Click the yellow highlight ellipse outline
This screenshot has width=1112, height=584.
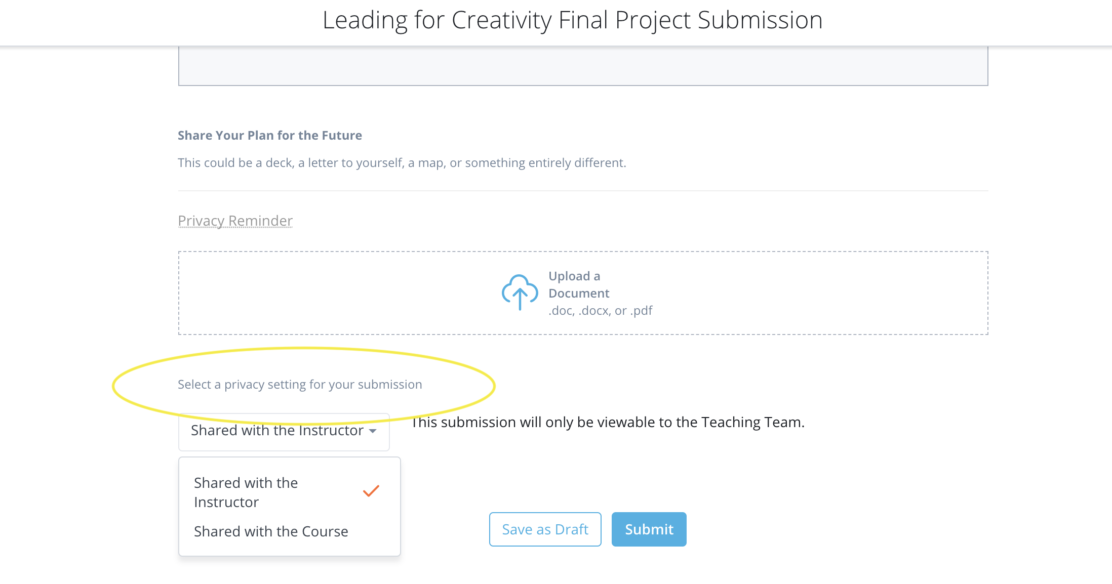click(114, 386)
